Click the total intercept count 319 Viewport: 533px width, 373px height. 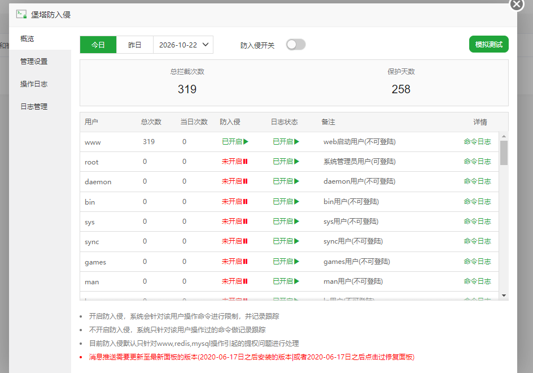point(187,89)
